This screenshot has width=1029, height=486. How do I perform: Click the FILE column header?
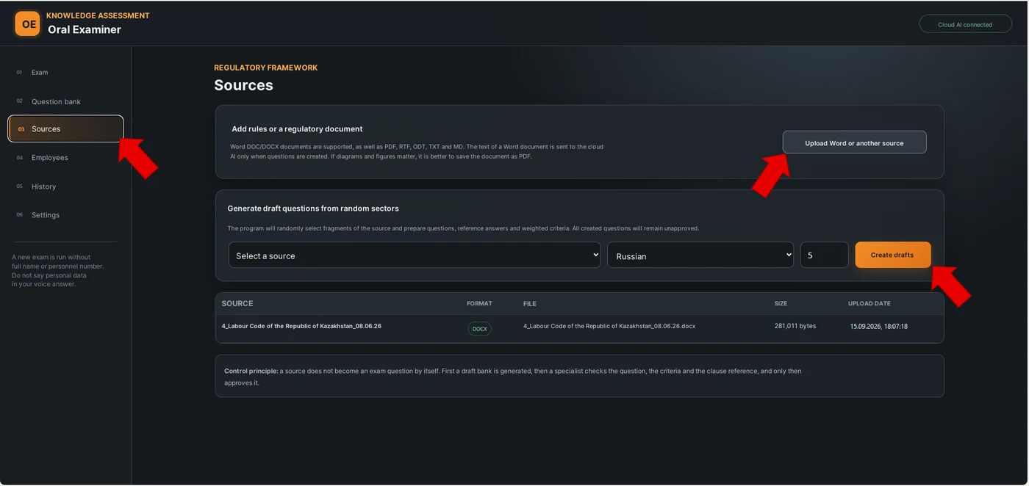(530, 303)
